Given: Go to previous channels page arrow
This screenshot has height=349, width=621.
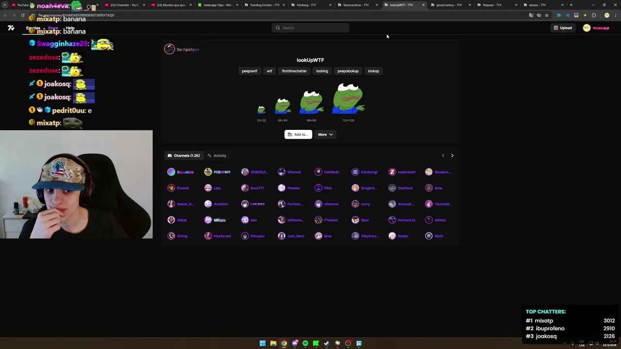Looking at the screenshot, I should (443, 156).
